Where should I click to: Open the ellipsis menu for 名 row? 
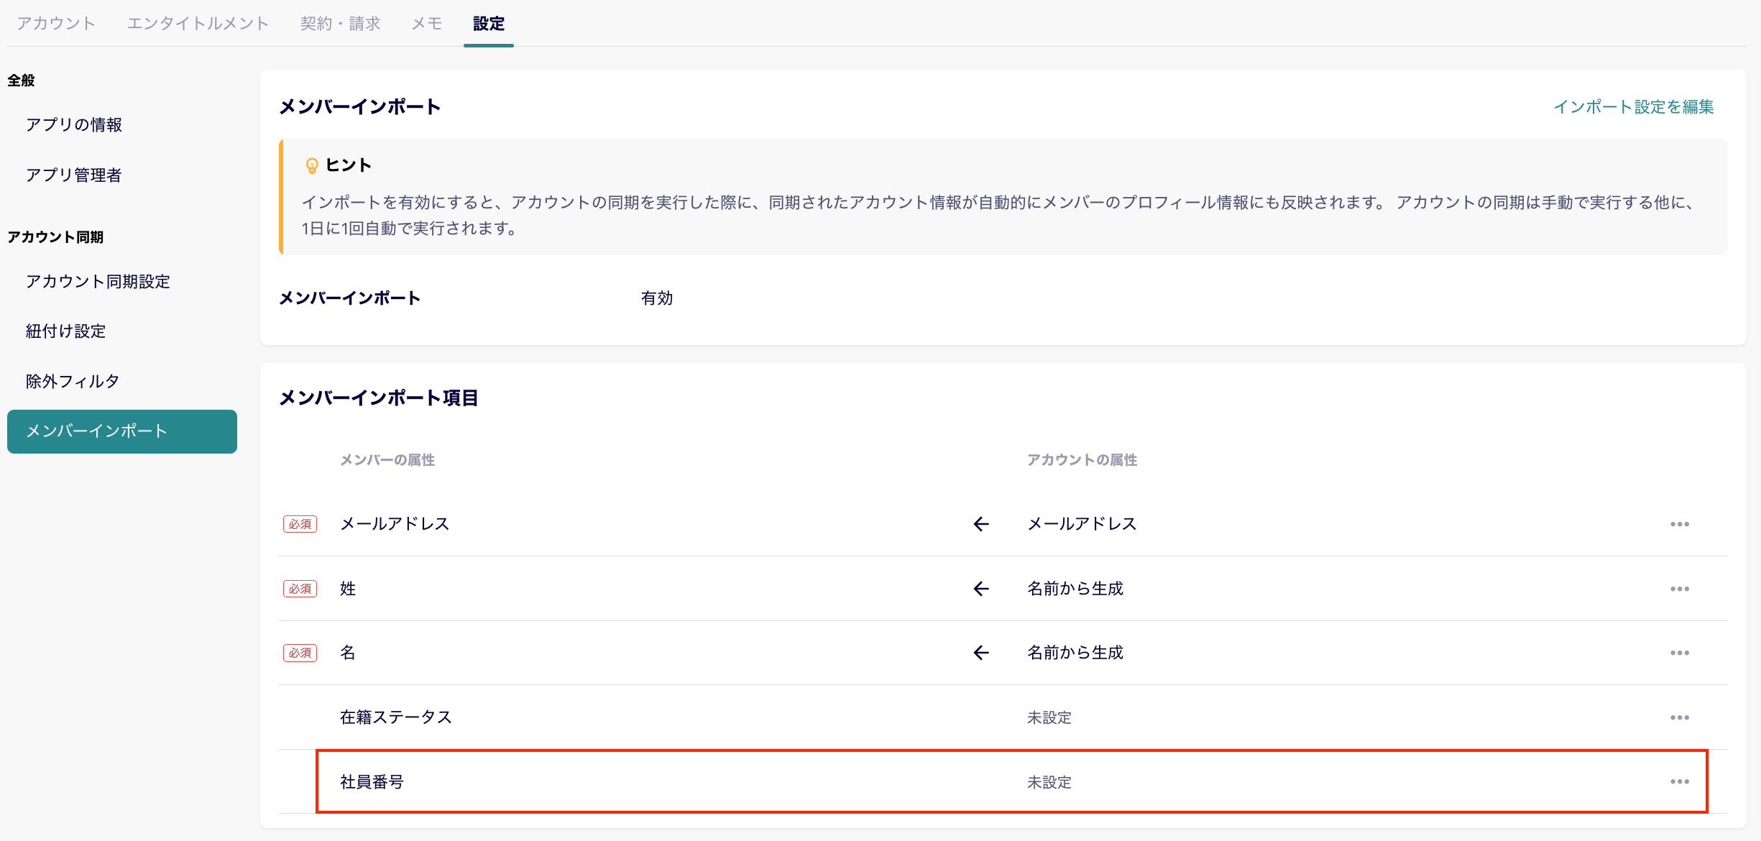(x=1680, y=652)
